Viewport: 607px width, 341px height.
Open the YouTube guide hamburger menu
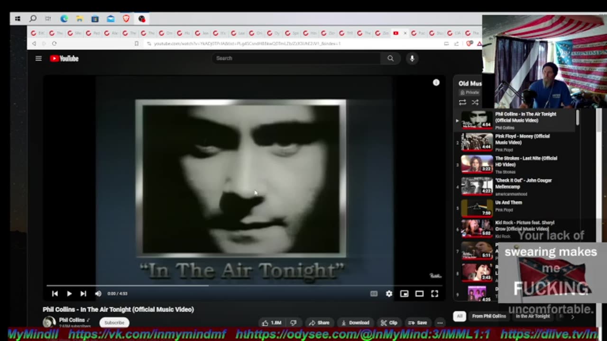38,58
